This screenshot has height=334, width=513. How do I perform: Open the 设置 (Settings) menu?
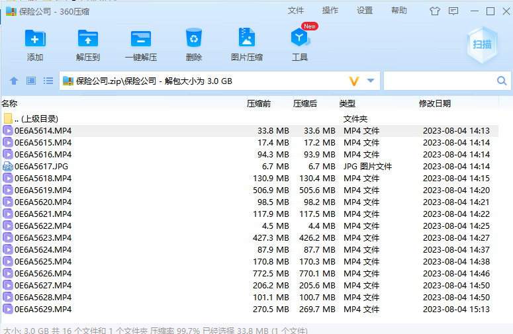click(365, 11)
